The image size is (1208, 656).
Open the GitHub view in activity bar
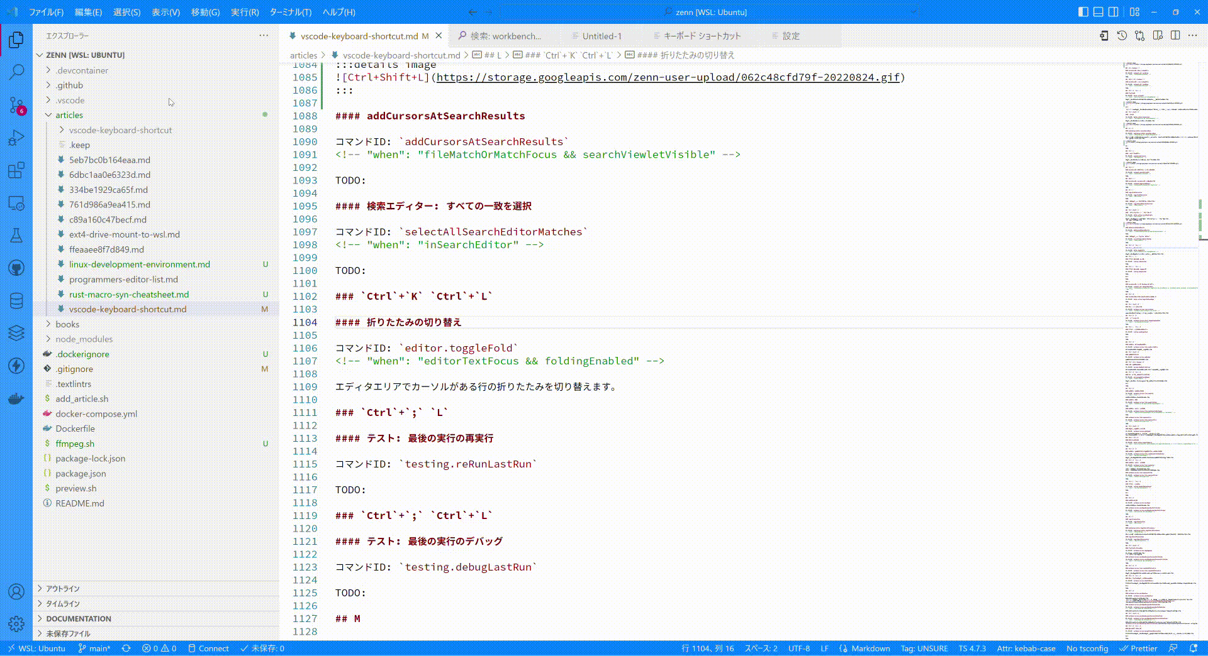(x=16, y=268)
